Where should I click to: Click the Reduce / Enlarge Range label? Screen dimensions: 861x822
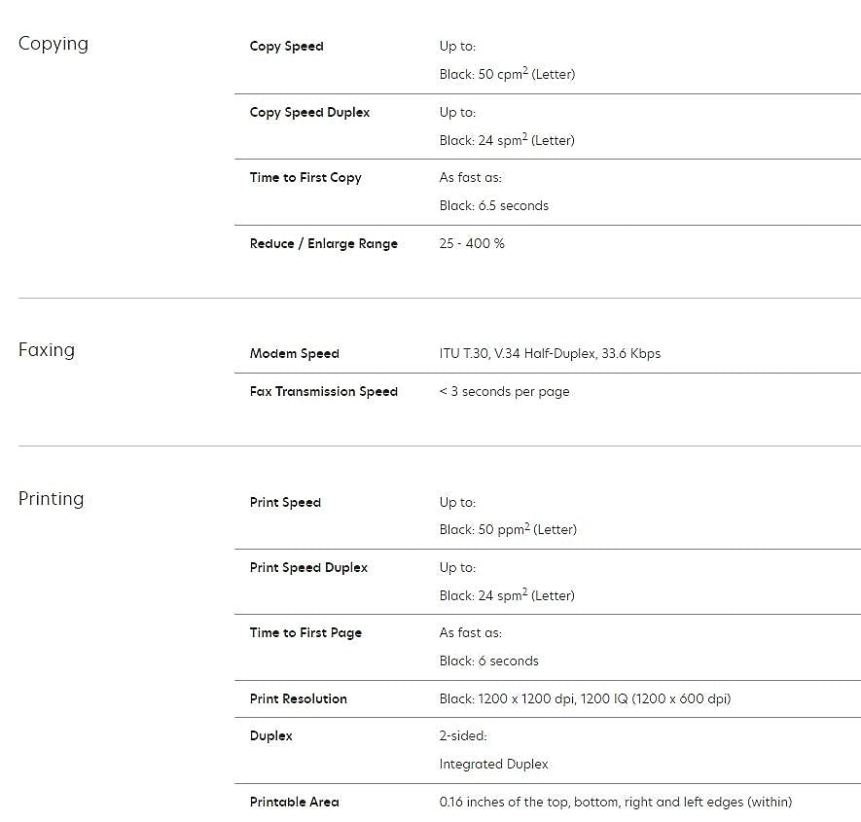[x=323, y=244]
